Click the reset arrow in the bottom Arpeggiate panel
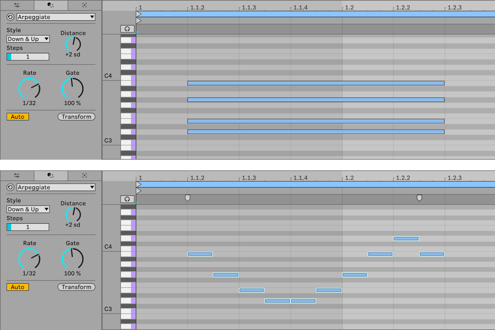 [x=10, y=187]
